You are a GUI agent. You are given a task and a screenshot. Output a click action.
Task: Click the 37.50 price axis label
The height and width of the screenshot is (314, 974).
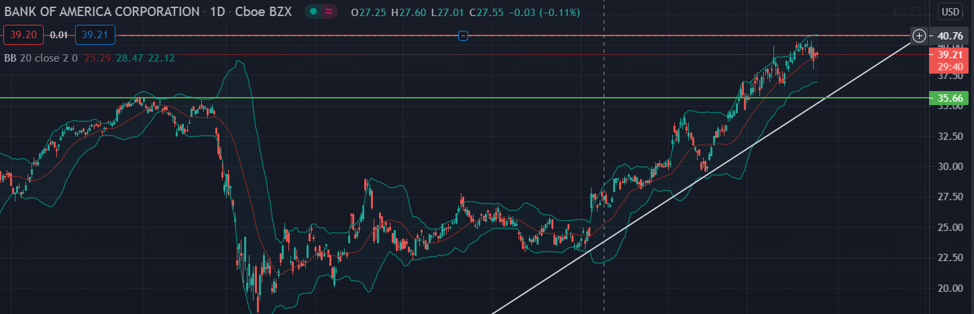pos(950,76)
